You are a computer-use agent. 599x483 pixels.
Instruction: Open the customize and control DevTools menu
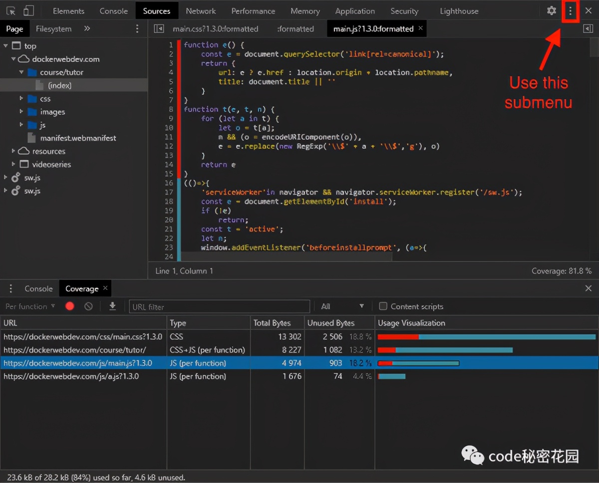point(571,11)
